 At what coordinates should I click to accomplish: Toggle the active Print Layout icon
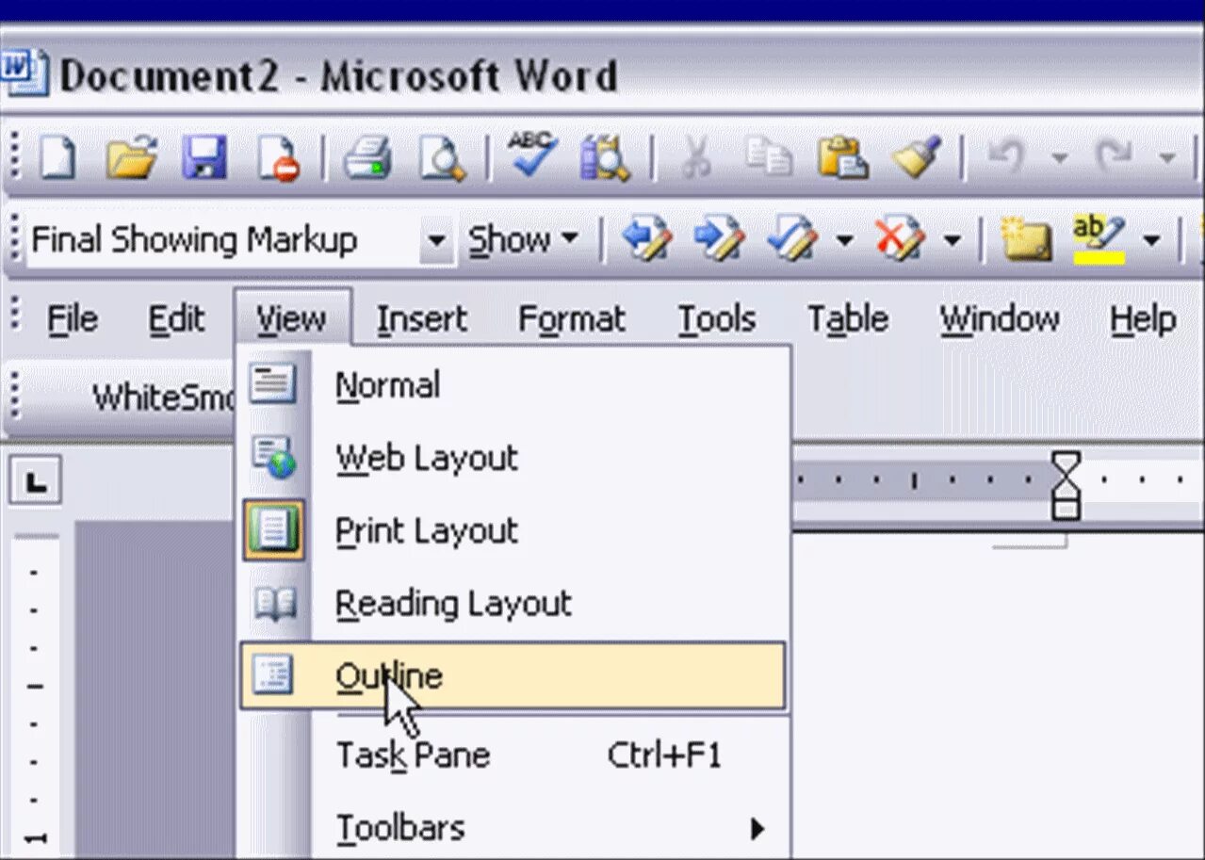(273, 530)
